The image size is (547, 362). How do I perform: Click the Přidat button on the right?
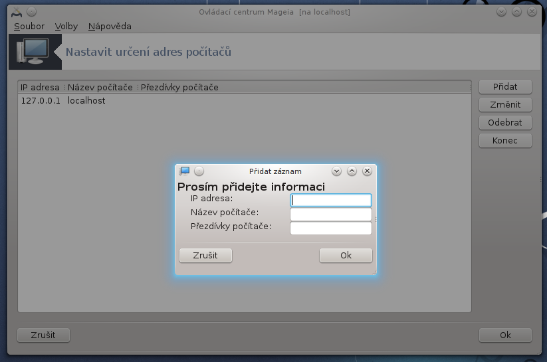tap(505, 87)
